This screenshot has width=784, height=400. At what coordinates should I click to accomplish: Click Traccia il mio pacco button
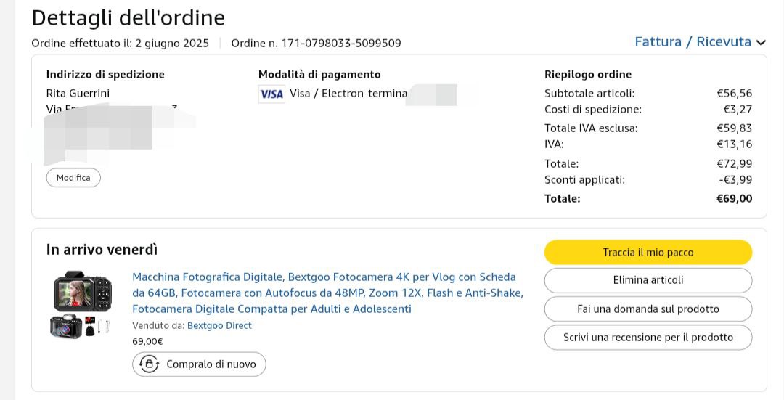(x=648, y=253)
